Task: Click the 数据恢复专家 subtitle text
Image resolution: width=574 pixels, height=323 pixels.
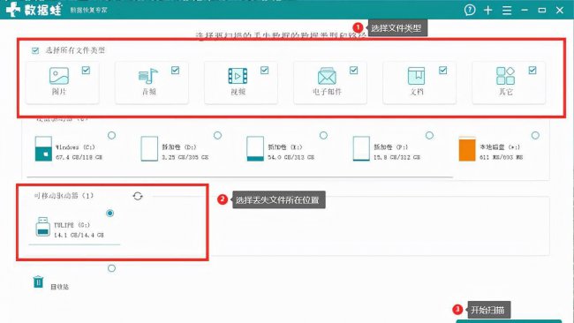Action: tap(88, 11)
